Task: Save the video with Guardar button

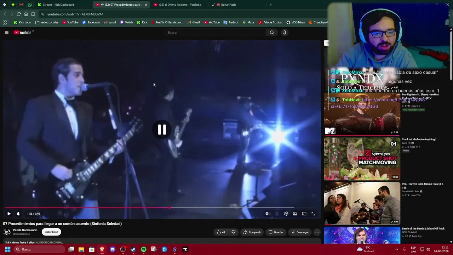Action: (276, 232)
